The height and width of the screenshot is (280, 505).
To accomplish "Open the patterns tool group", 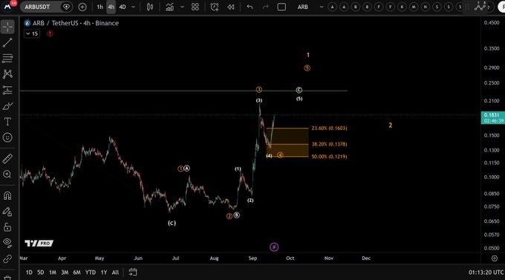I will pyautogui.click(x=7, y=74).
